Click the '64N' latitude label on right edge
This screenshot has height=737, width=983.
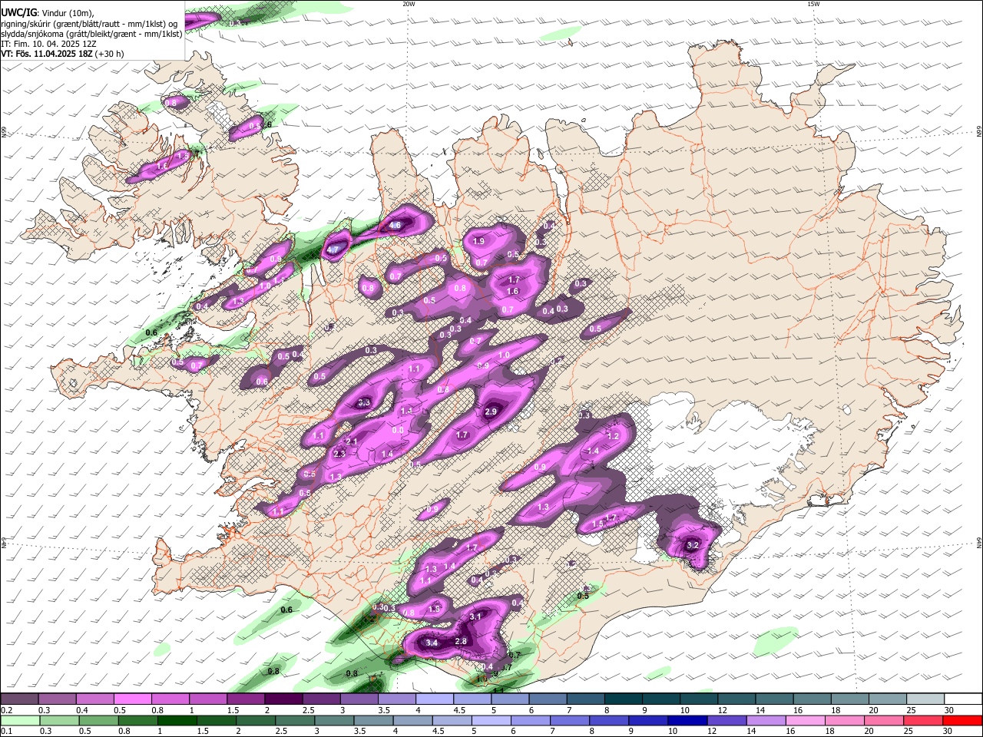(x=978, y=543)
